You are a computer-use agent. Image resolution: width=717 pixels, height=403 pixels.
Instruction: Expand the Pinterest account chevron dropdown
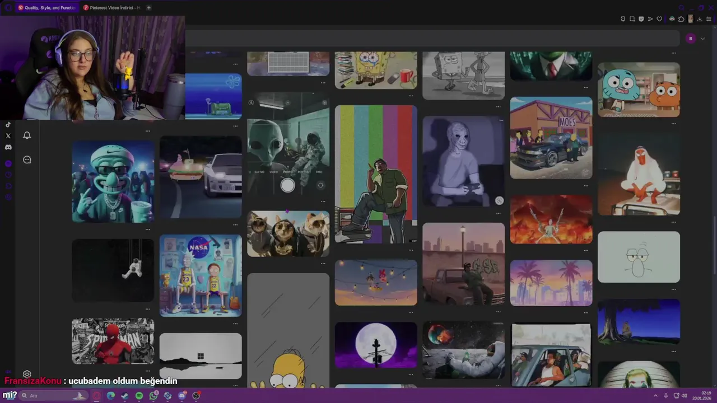(702, 39)
